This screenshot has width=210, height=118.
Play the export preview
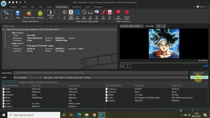click(x=122, y=66)
